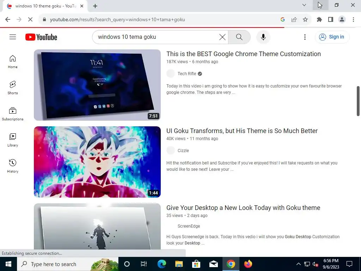Start voice search with microphone icon
Image resolution: width=361 pixels, height=271 pixels.
click(263, 37)
